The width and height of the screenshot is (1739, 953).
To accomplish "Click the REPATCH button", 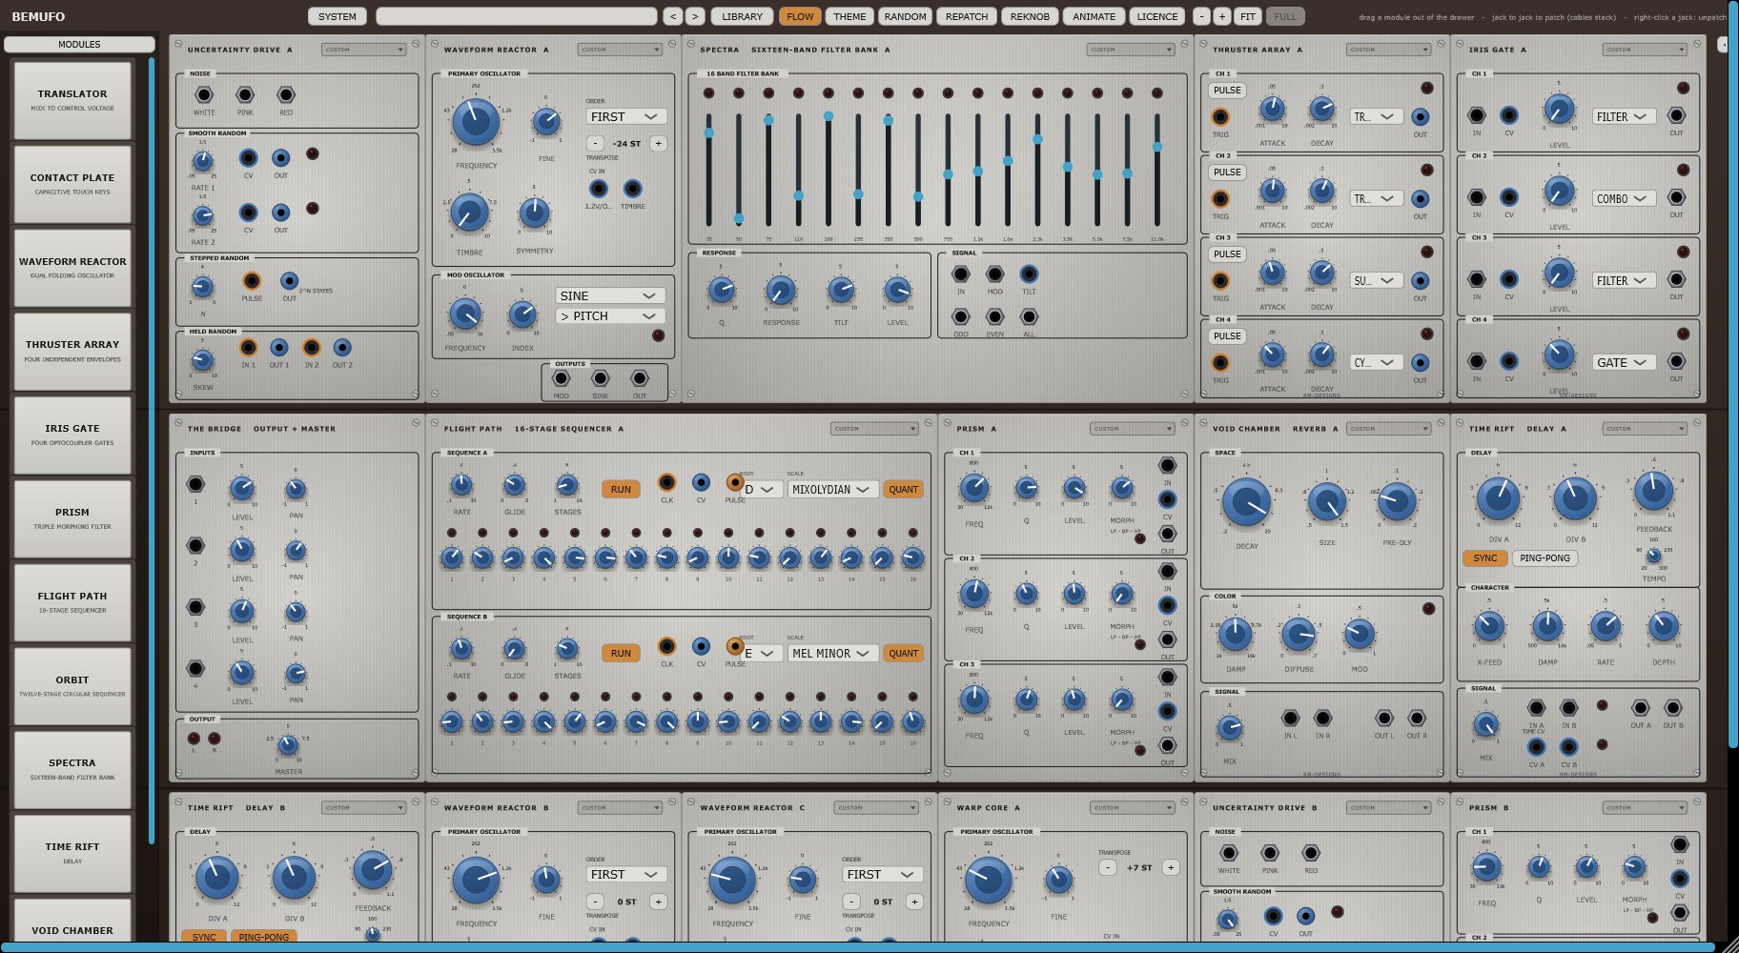I will pyautogui.click(x=967, y=16).
